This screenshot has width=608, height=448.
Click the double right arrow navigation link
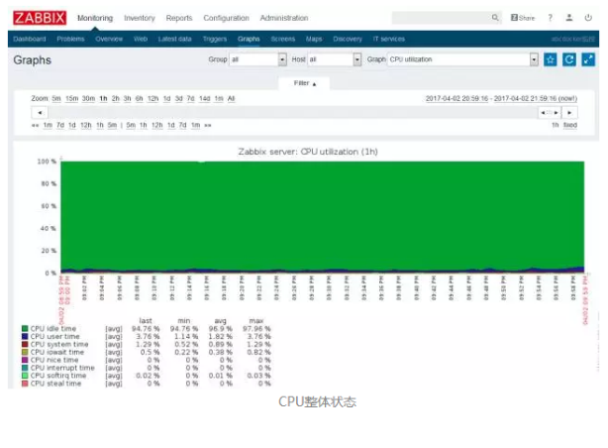pos(208,125)
